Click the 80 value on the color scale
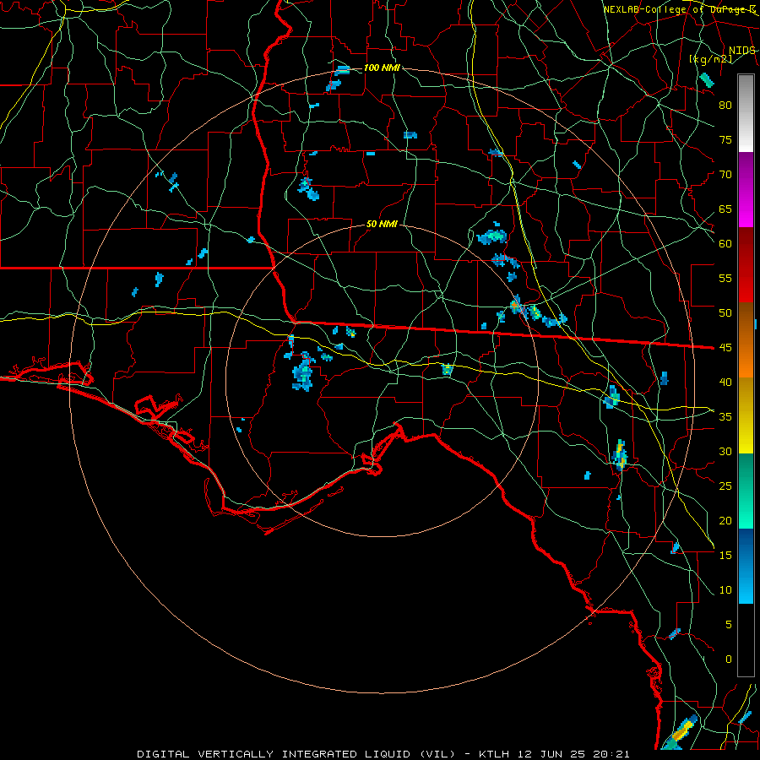Viewport: 760px width, 760px height. tap(725, 106)
